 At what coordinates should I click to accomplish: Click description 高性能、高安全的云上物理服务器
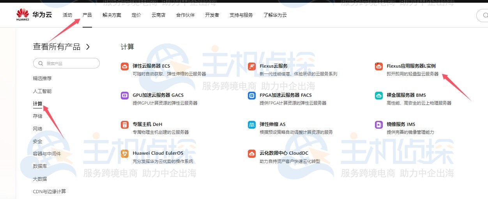coord(419,103)
